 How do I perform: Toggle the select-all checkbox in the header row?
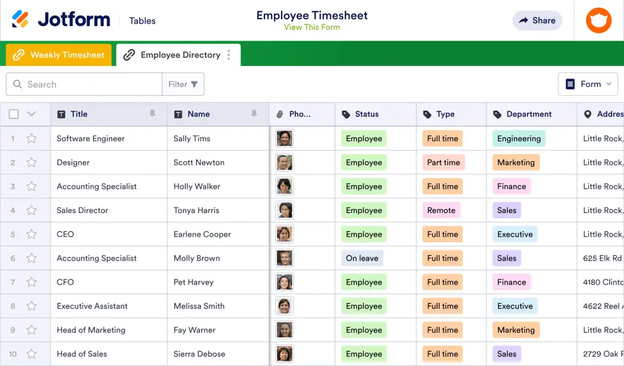click(13, 114)
